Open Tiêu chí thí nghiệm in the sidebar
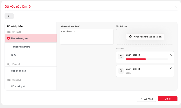Image resolution: width=181 pixels, height=108 pixels. [x=21, y=47]
